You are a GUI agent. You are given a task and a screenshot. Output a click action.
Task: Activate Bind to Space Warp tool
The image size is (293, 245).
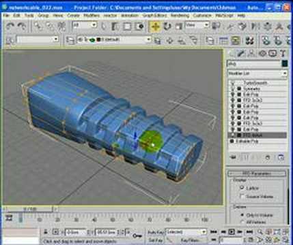click(x=61, y=27)
